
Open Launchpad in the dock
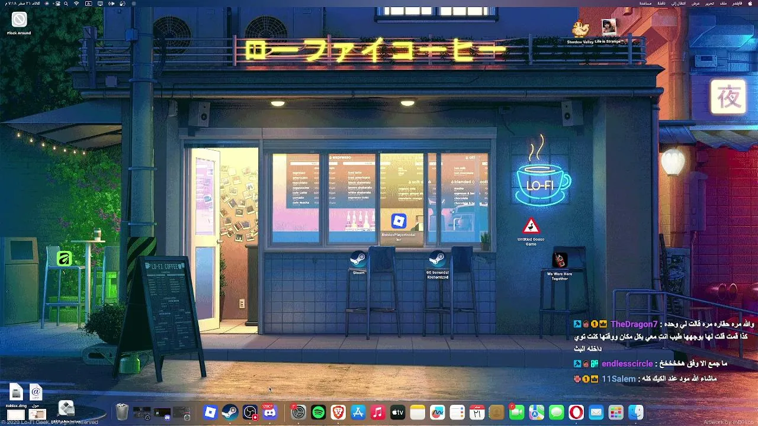tap(616, 412)
